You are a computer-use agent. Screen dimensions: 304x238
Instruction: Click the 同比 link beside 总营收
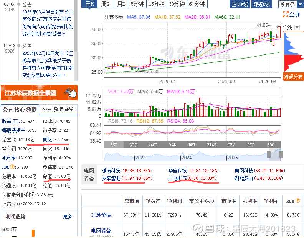48,140
